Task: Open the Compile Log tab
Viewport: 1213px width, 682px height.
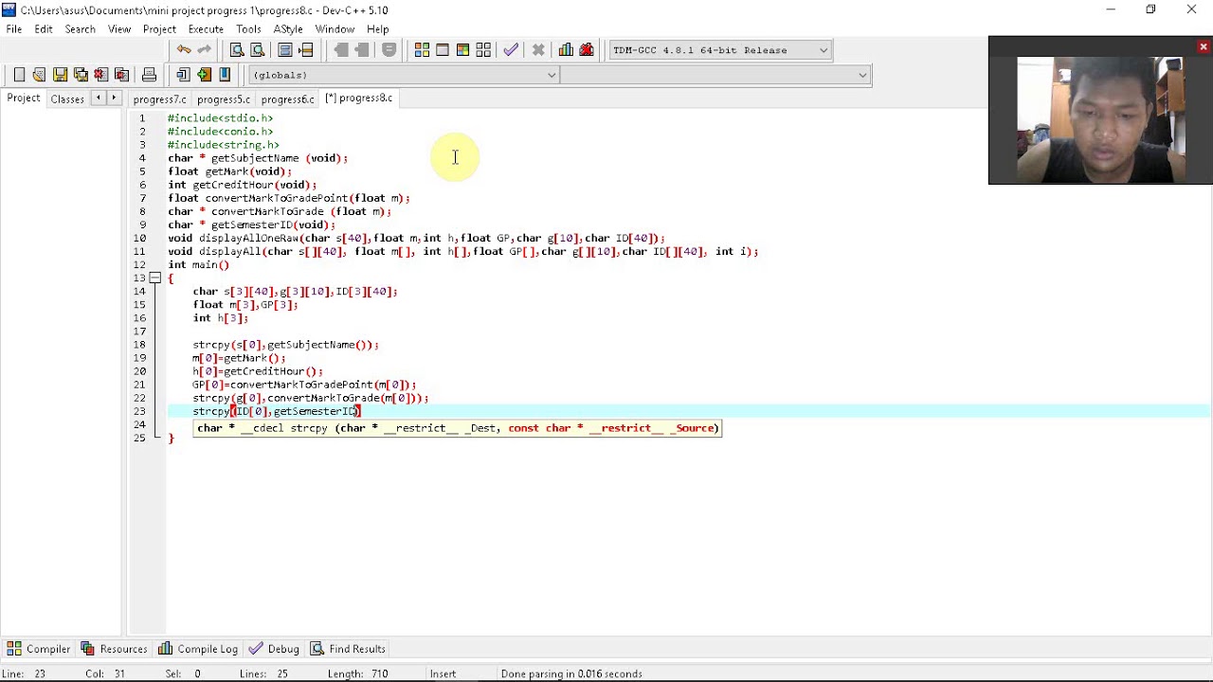Action: coord(198,649)
